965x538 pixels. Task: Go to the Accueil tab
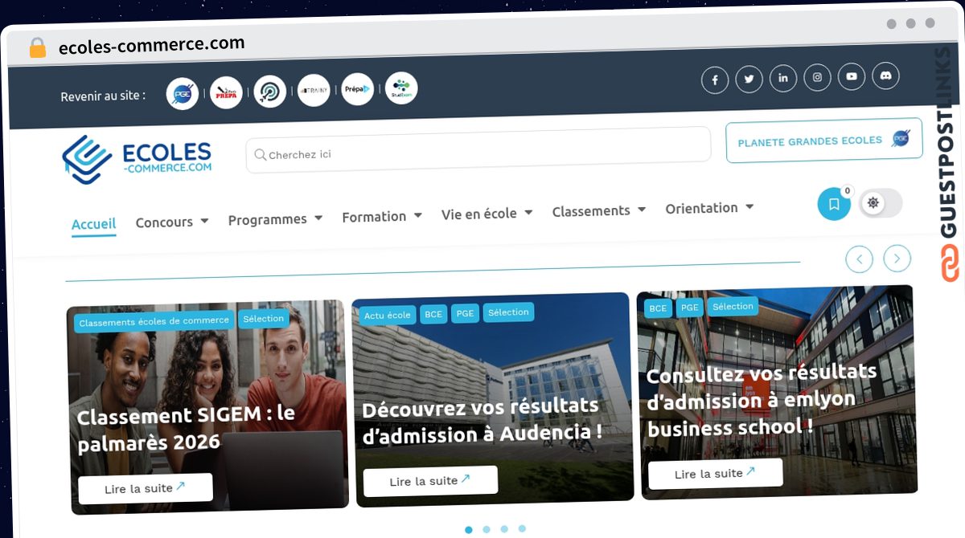pyautogui.click(x=94, y=224)
